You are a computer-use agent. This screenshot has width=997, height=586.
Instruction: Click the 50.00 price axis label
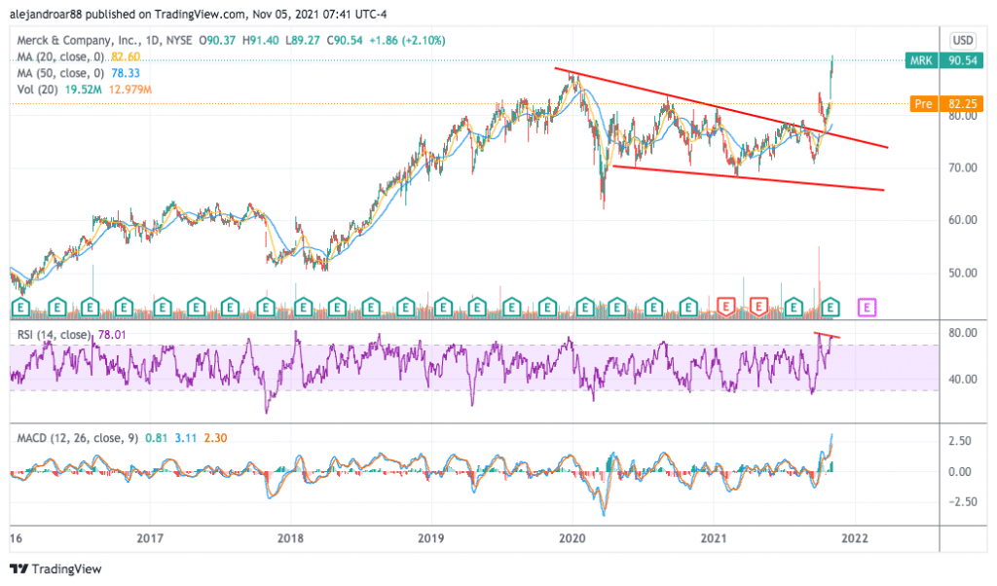(963, 273)
